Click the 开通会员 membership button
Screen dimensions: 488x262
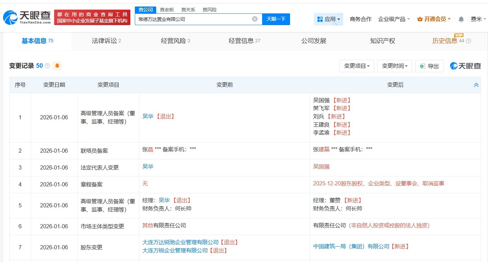point(434,19)
